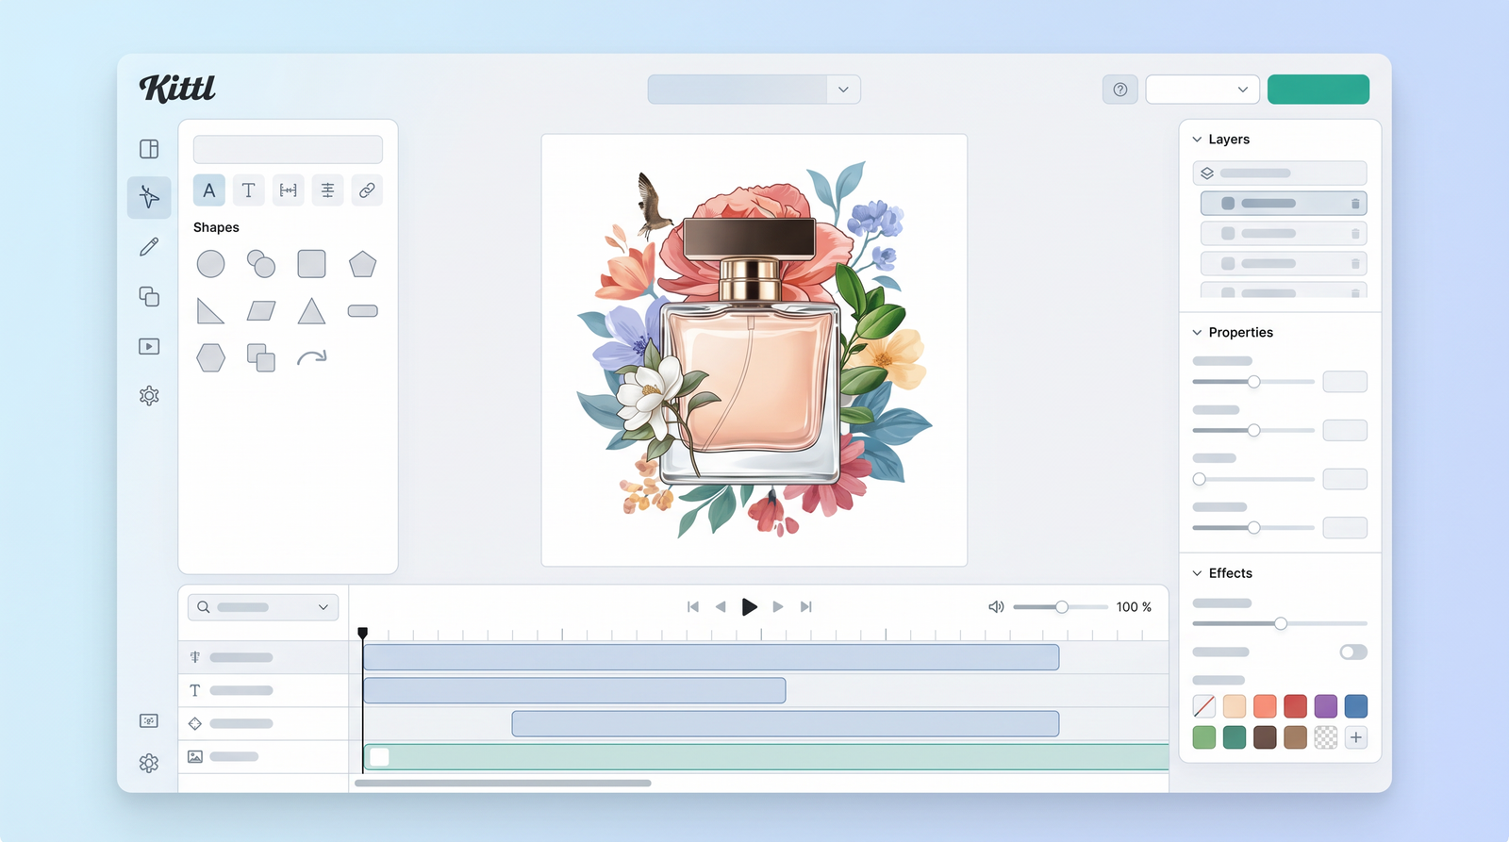Screen dimensions: 1509x842
Task: Play the animation
Action: pyautogui.click(x=750, y=607)
